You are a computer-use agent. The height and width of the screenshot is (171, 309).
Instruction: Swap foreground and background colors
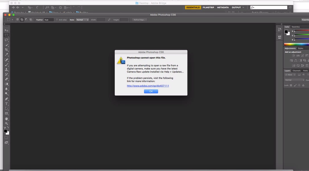(x=8, y=127)
